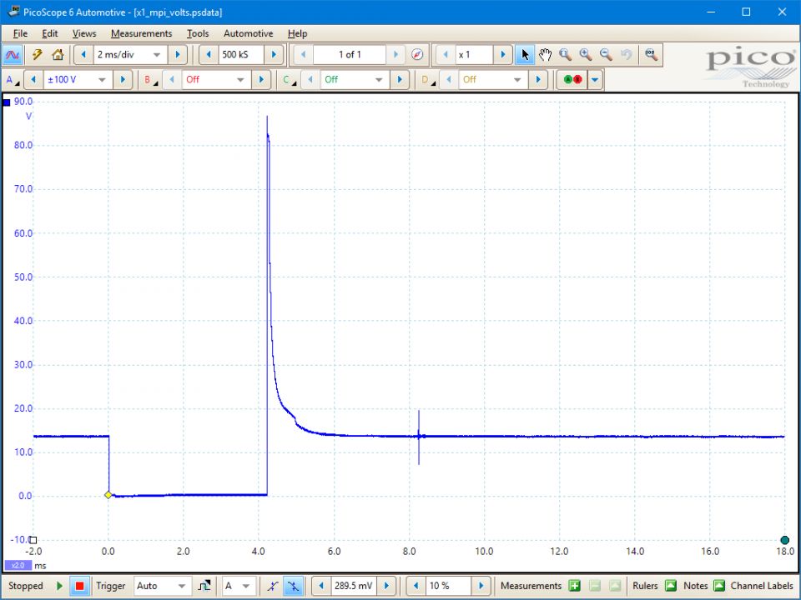Open Channel A options button
801x600 pixels.
13,80
